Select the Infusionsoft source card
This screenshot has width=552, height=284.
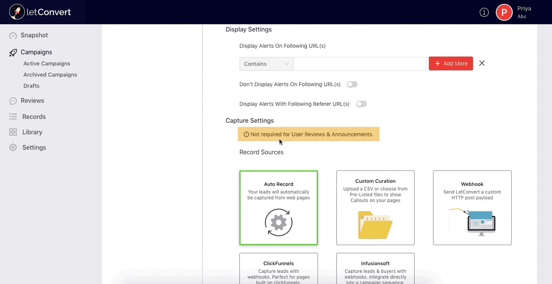coord(375,268)
